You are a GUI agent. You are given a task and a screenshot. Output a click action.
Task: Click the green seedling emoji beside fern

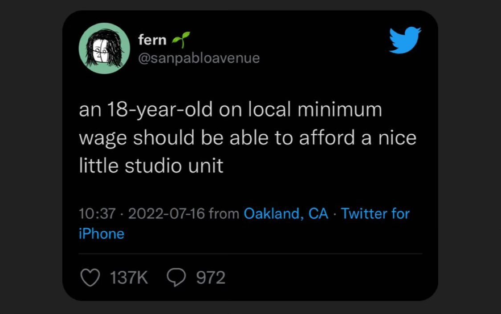tap(181, 40)
